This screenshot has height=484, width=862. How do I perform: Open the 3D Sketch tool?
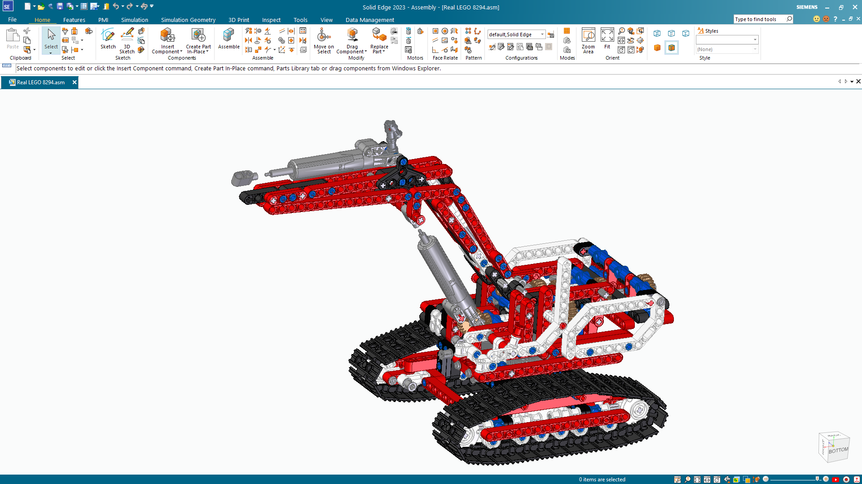(127, 41)
